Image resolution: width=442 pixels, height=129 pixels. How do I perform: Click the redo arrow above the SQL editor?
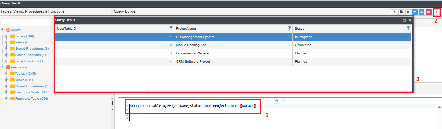tap(283, 101)
